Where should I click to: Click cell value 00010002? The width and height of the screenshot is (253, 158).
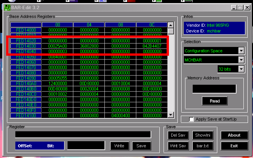pos(58,94)
